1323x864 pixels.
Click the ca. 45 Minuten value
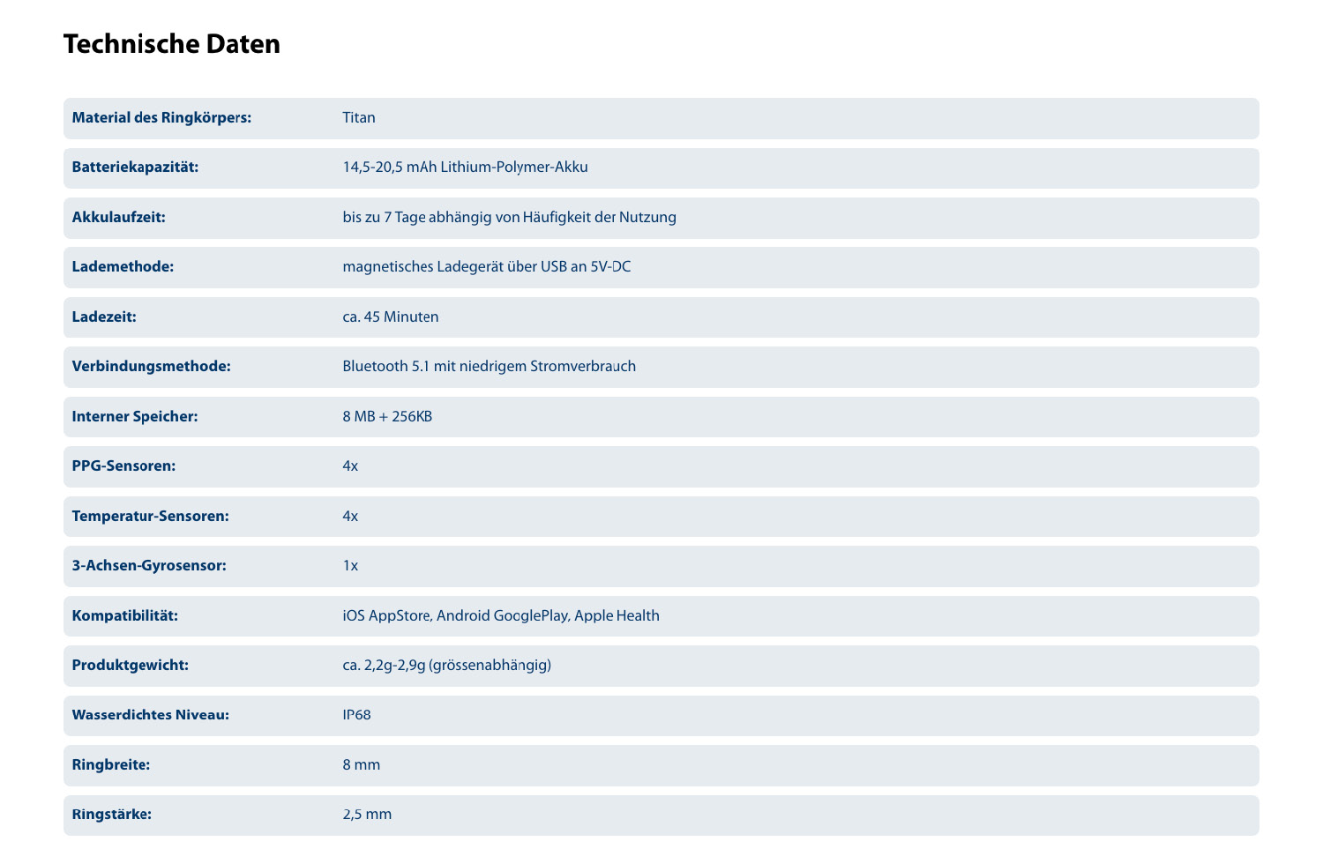pos(390,317)
